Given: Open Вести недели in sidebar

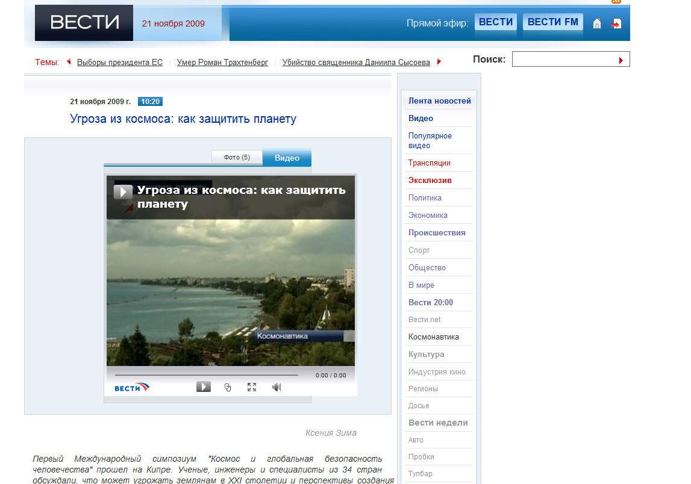Looking at the screenshot, I should (438, 423).
